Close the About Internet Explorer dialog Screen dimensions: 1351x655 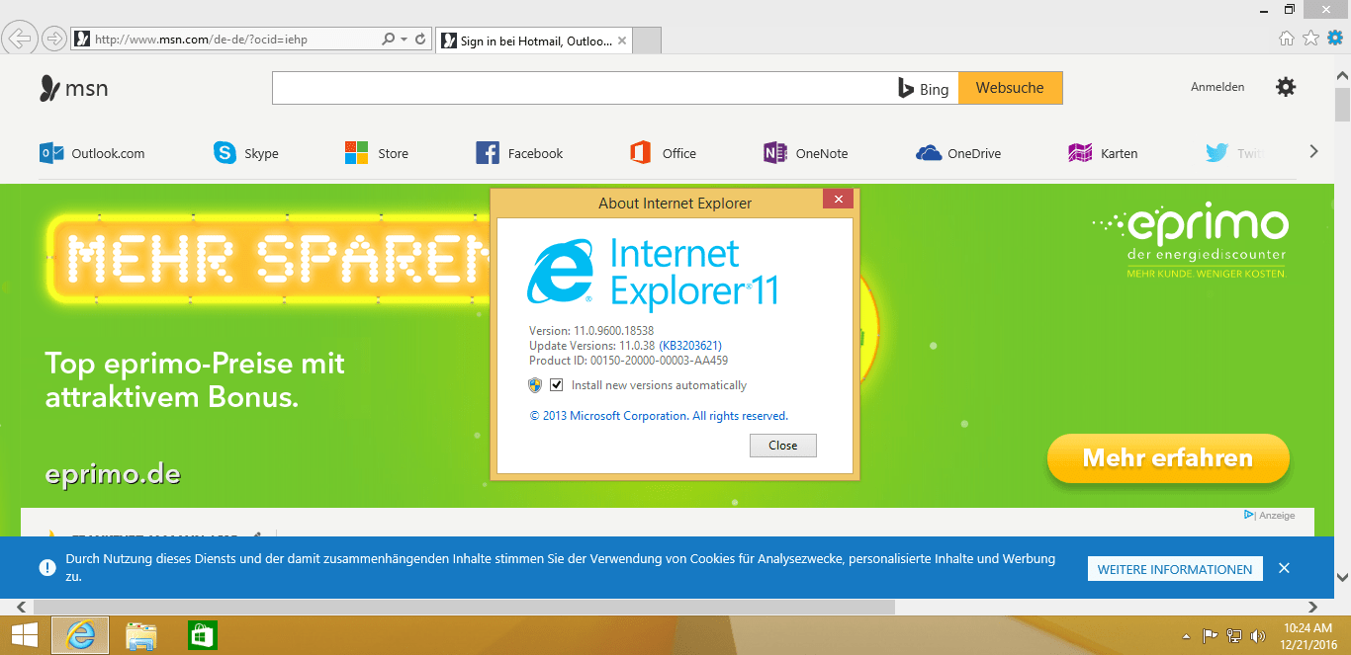click(x=839, y=200)
